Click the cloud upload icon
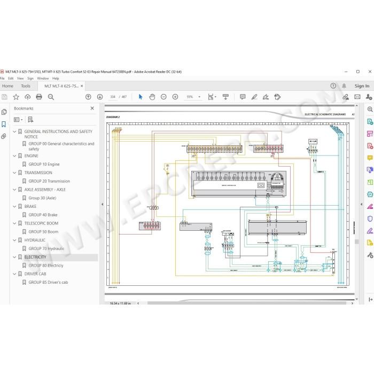The image size is (374, 374). [27, 97]
